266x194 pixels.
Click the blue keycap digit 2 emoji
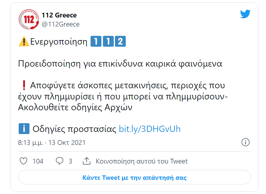(120, 42)
